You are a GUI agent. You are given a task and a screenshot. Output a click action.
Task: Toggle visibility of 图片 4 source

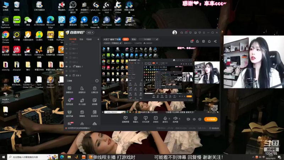pos(66,71)
